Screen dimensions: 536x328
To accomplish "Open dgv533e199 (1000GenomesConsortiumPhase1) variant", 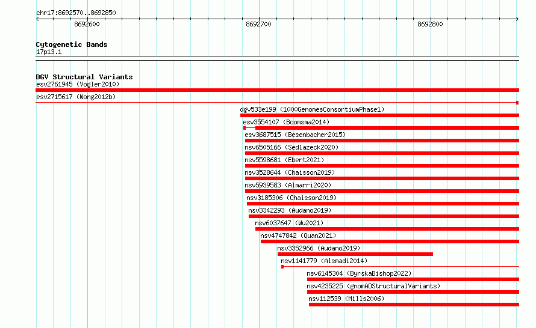I will coord(312,109).
